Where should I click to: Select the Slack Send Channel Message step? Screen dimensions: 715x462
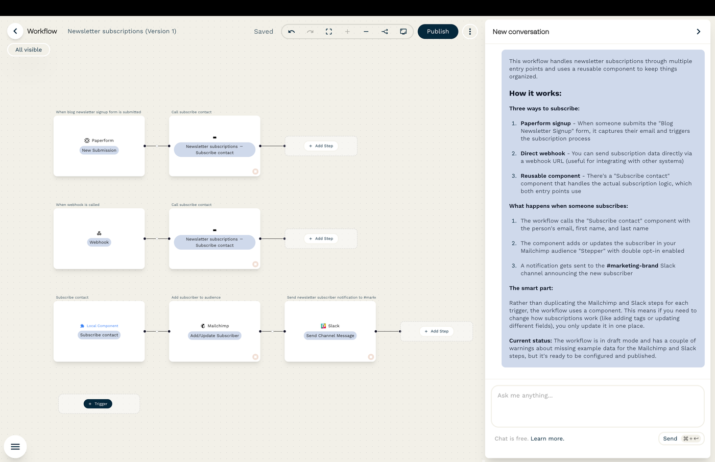(x=330, y=331)
